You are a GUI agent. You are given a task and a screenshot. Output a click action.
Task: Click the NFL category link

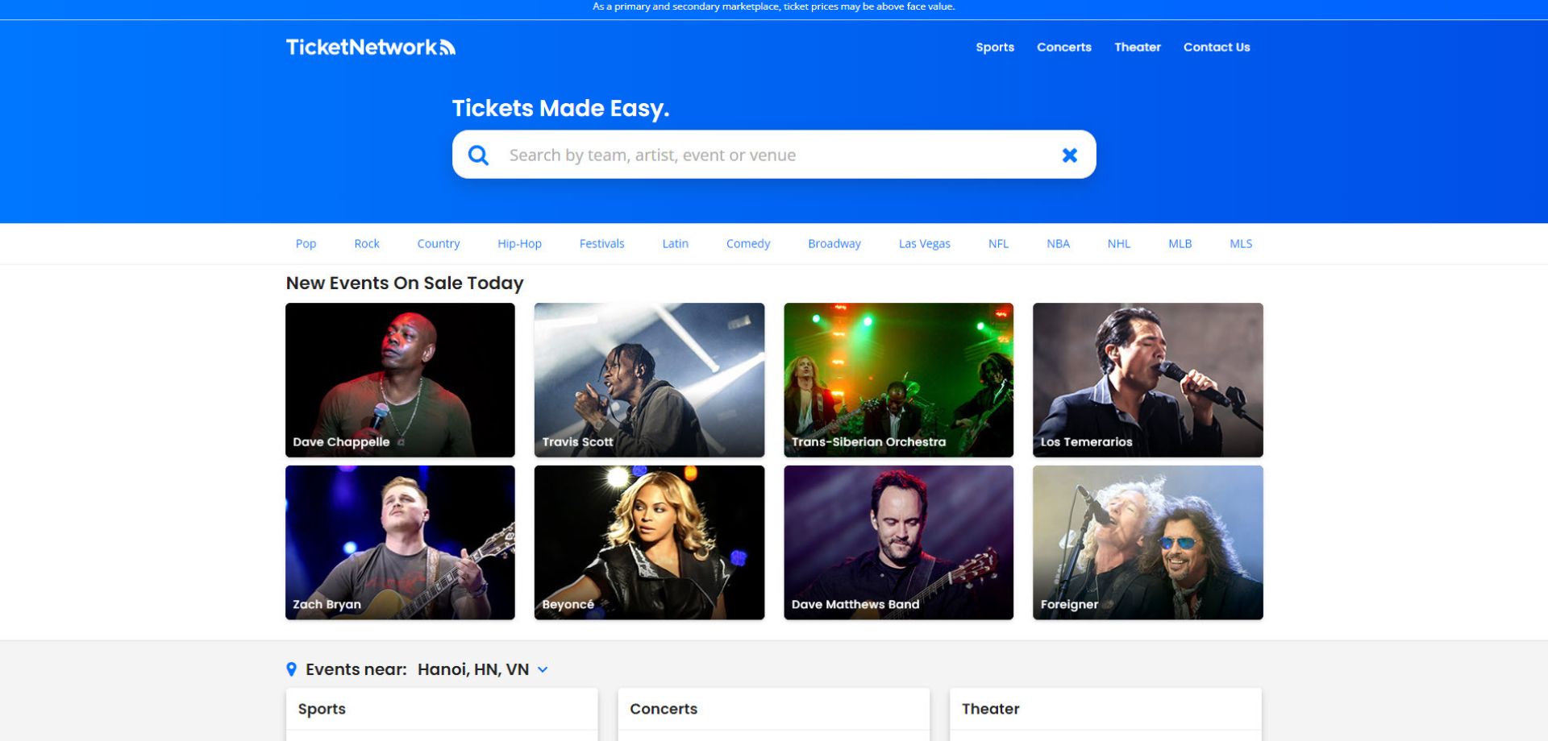click(x=997, y=243)
